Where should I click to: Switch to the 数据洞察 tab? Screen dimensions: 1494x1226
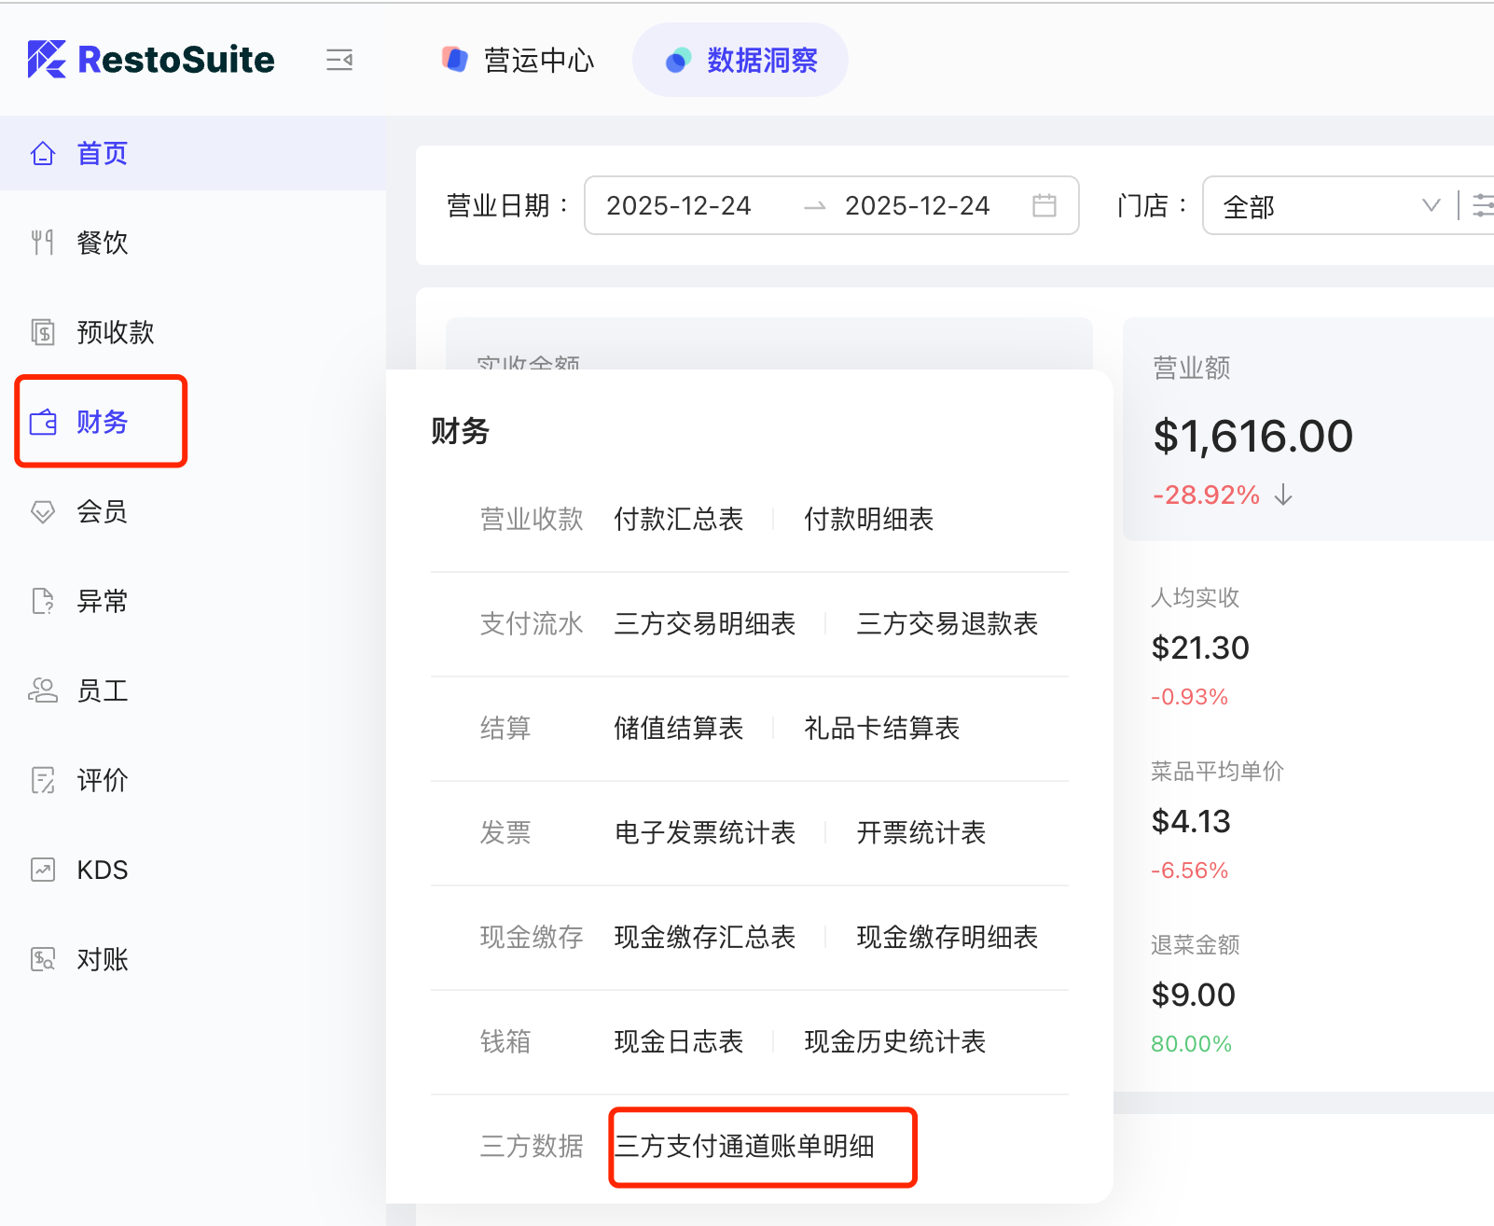coord(740,61)
